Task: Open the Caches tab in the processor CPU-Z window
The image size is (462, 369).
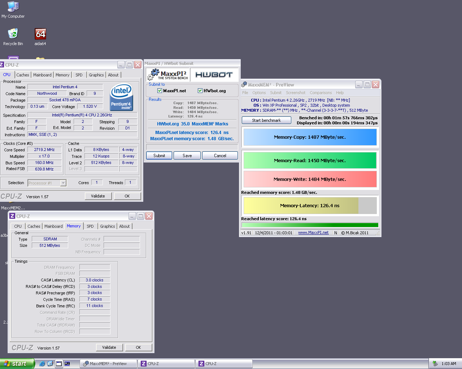Action: click(x=22, y=75)
